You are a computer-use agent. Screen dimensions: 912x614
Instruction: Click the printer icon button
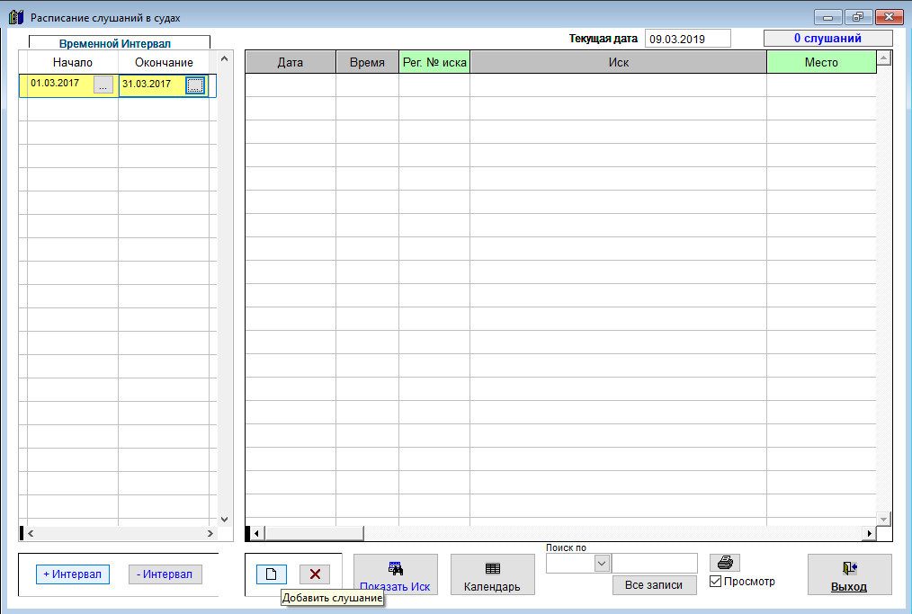pyautogui.click(x=725, y=562)
